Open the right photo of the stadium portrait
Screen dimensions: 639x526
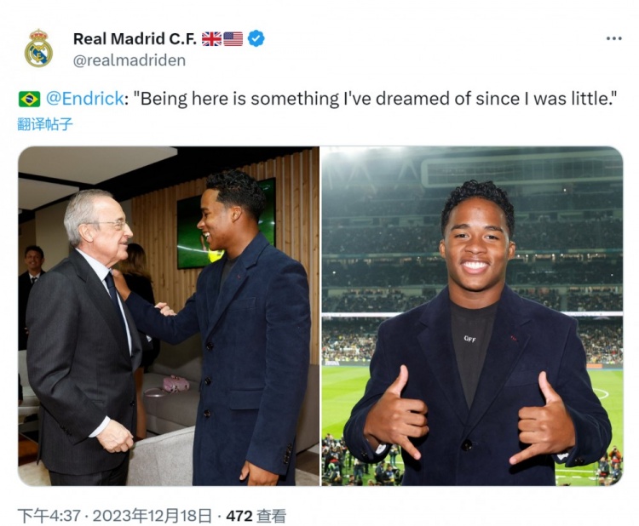click(472, 316)
